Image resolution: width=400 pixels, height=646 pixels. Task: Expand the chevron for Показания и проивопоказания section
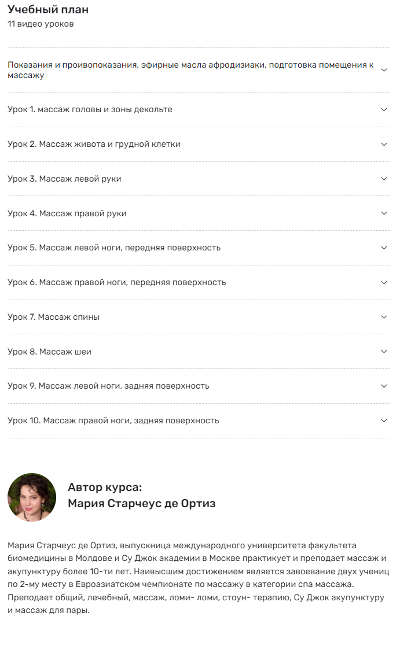point(384,70)
